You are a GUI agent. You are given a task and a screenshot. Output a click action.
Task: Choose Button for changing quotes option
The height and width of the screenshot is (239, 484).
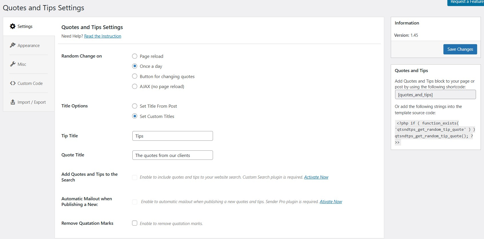(135, 76)
